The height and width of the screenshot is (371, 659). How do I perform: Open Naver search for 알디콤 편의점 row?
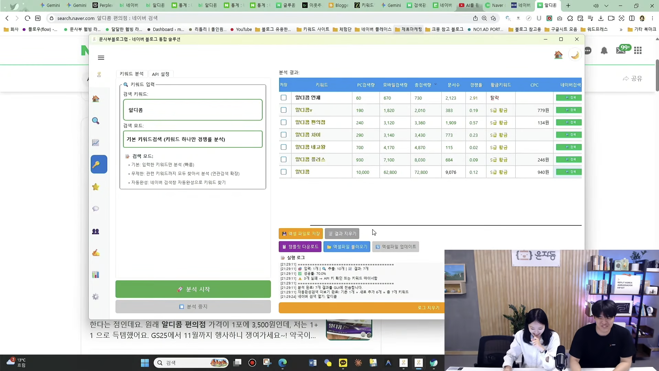tap(569, 122)
